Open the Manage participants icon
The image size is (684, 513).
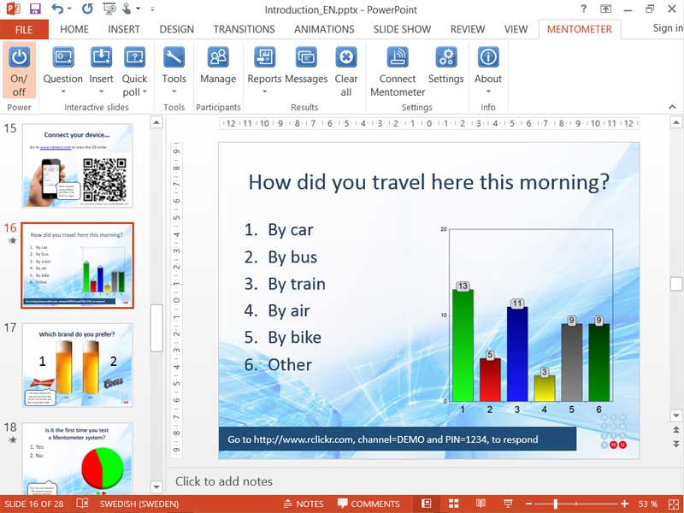point(218,66)
